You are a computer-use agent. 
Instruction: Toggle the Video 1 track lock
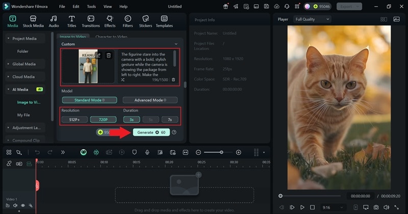8,205
